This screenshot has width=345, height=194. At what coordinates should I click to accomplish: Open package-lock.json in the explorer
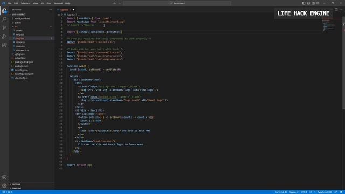24,62
